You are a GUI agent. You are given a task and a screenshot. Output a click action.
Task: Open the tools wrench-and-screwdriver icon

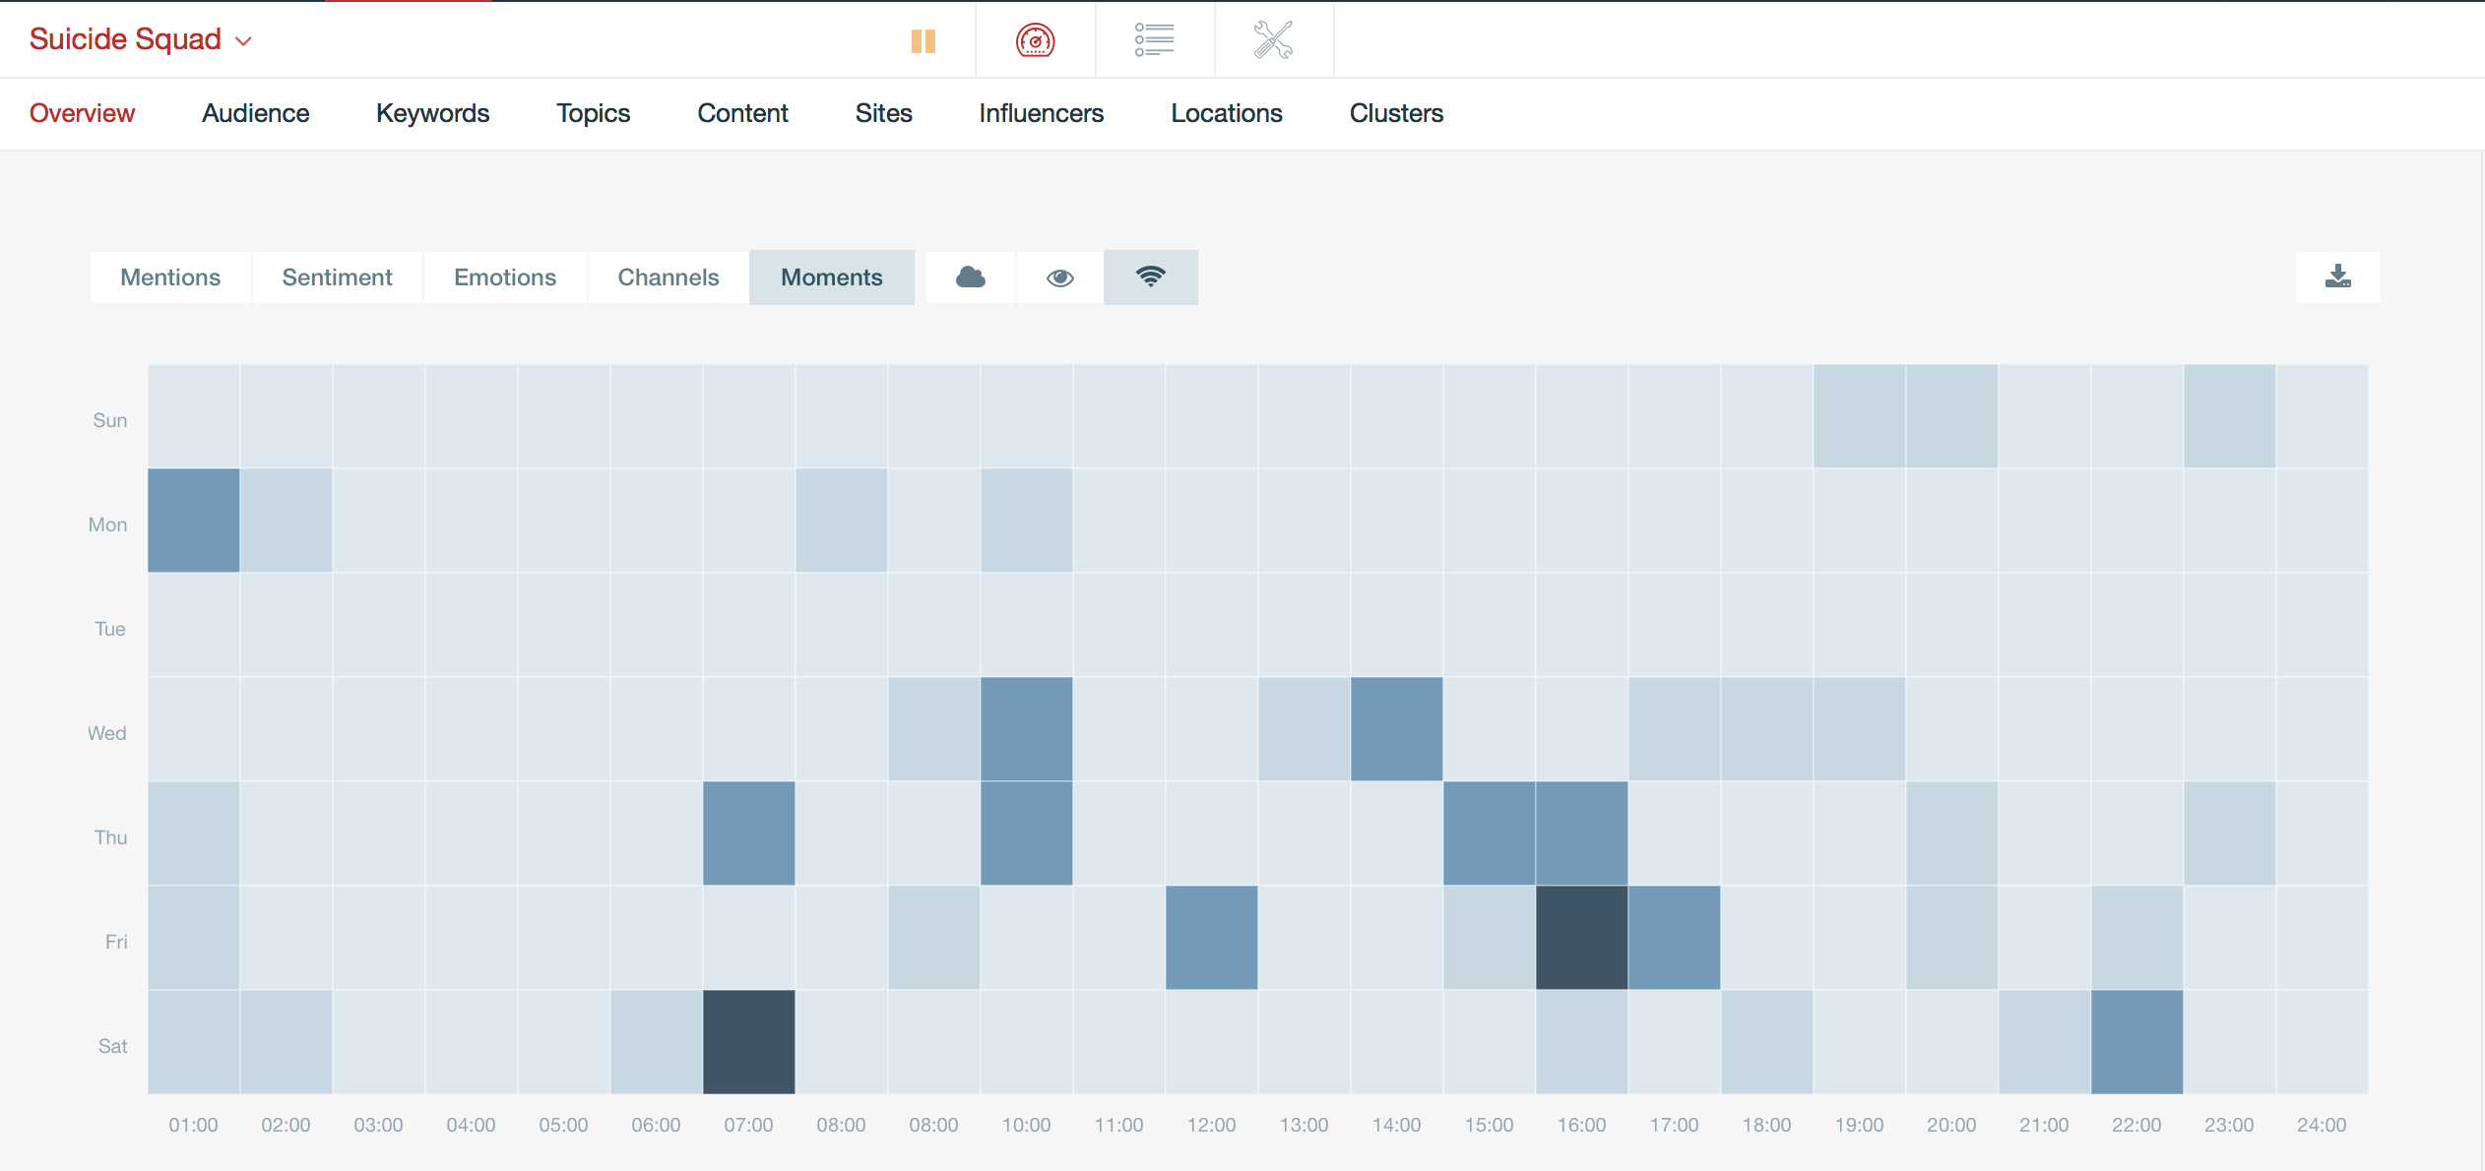pos(1273,40)
